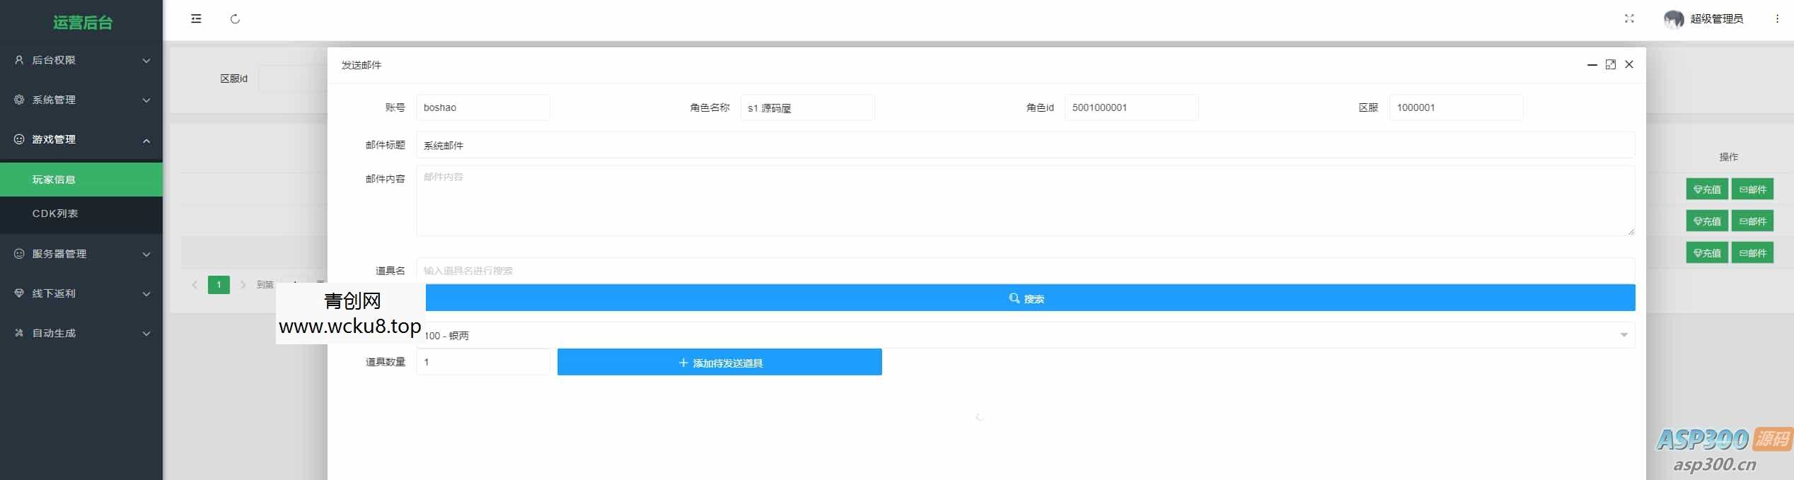Open the vertical dots more menu
Image resolution: width=1794 pixels, height=480 pixels.
(x=1777, y=19)
